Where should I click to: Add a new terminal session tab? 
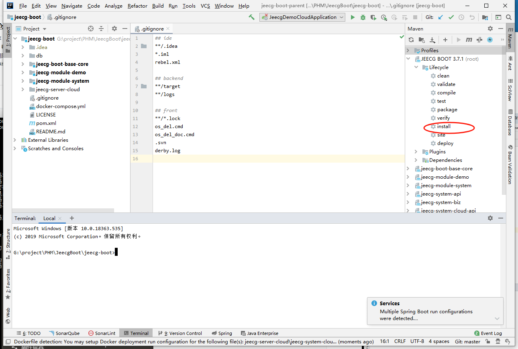click(x=72, y=218)
